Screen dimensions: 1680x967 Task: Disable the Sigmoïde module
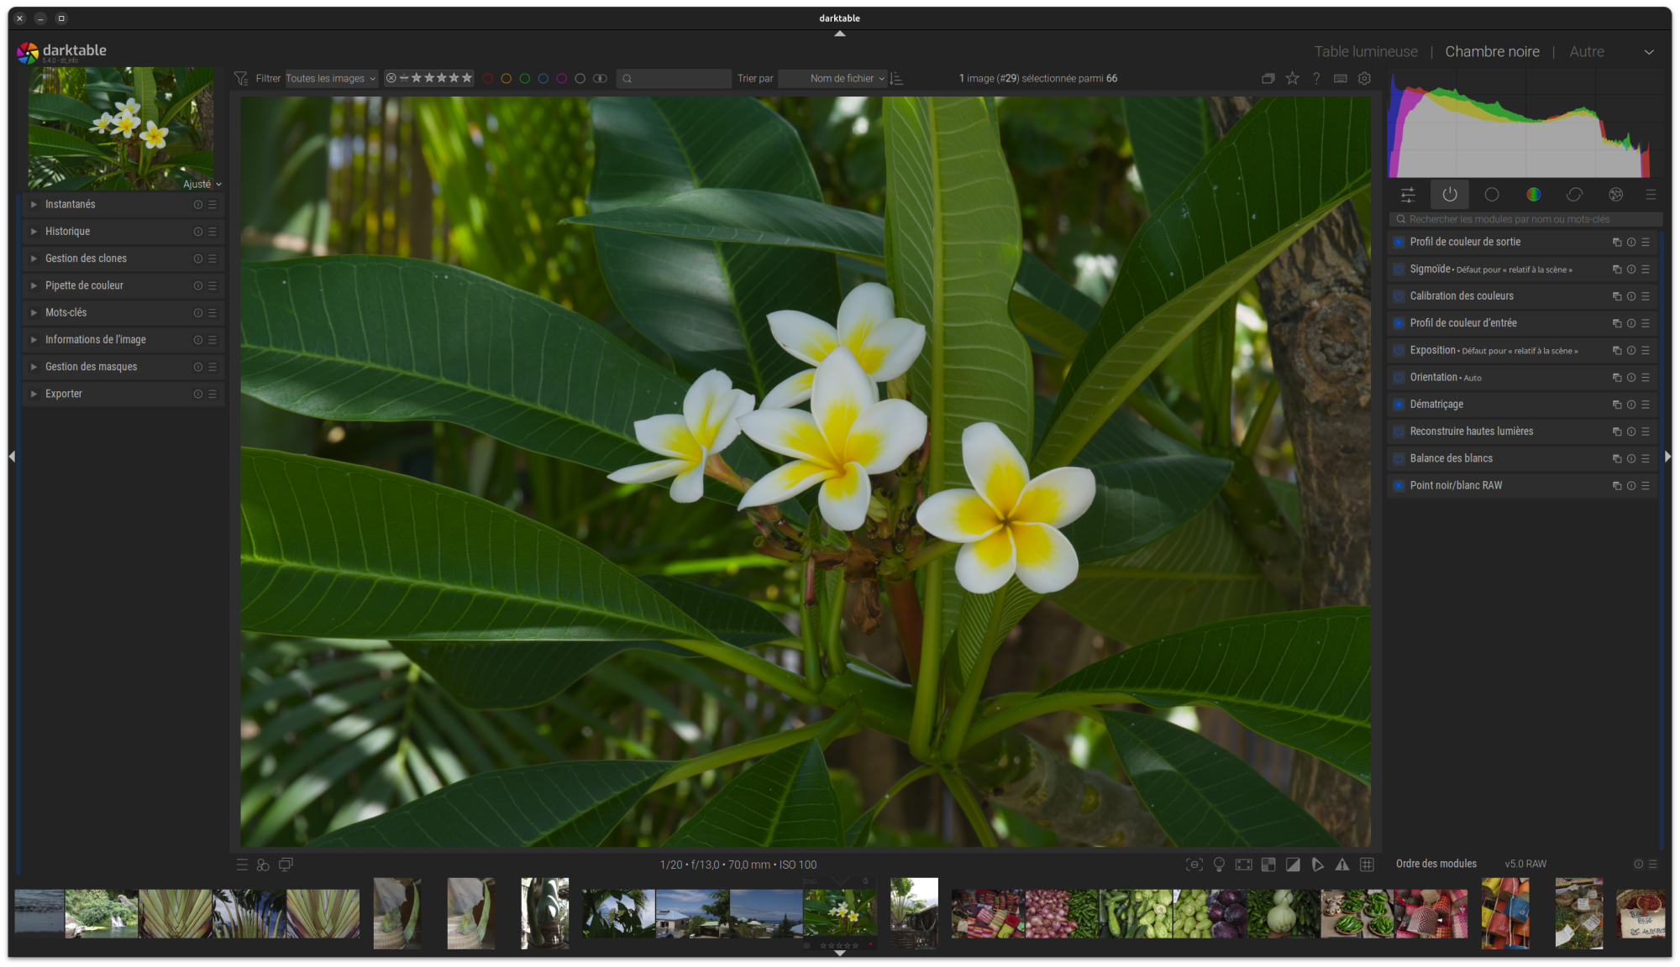coord(1399,269)
